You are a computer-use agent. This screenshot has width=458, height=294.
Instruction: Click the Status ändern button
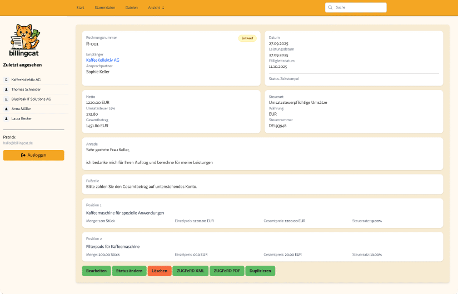(x=129, y=271)
